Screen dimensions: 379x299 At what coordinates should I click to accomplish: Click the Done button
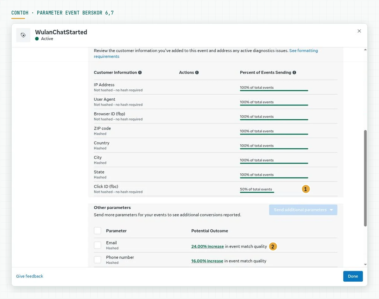[x=353, y=276]
